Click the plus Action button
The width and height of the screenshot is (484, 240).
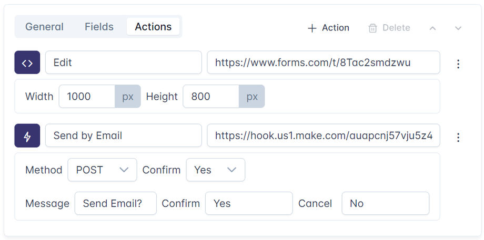coord(328,28)
